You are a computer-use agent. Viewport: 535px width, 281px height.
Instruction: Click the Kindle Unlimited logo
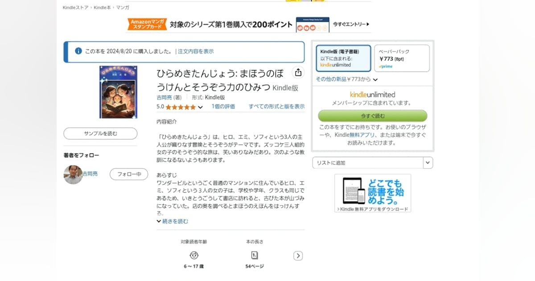click(x=373, y=95)
